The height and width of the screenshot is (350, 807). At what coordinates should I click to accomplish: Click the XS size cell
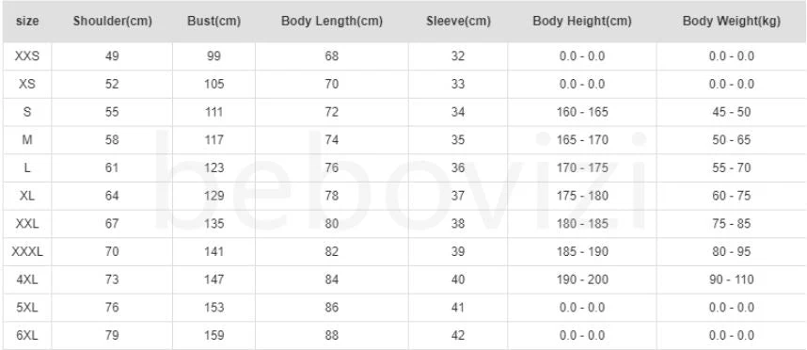tap(27, 84)
